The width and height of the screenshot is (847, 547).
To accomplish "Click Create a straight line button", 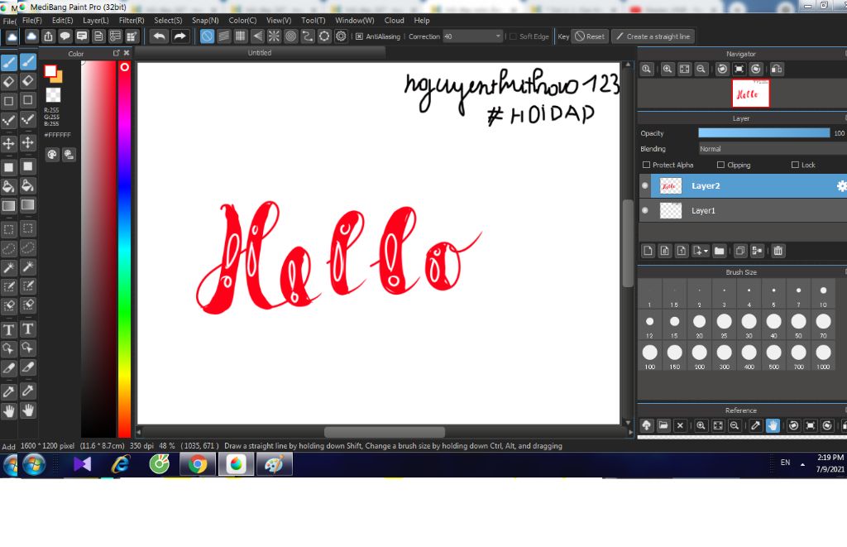I will coord(653,36).
